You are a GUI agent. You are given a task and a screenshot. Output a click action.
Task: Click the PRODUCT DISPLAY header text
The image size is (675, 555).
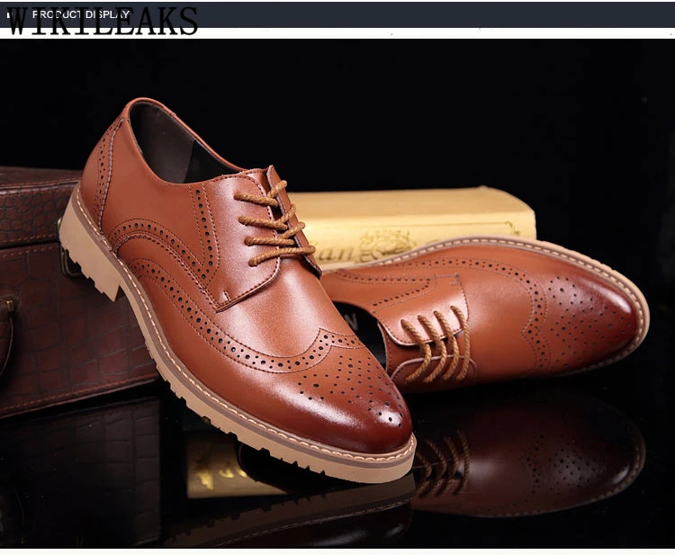(81, 14)
